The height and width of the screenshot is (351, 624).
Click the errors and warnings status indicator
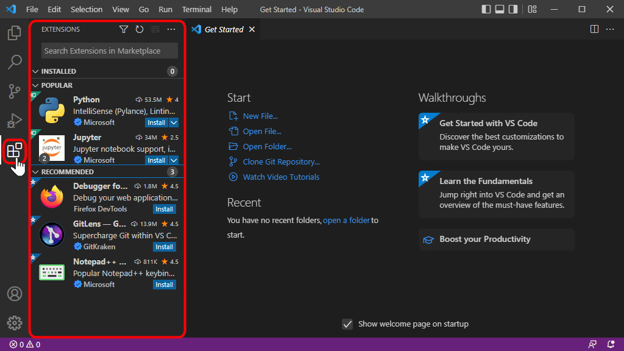[x=24, y=344]
